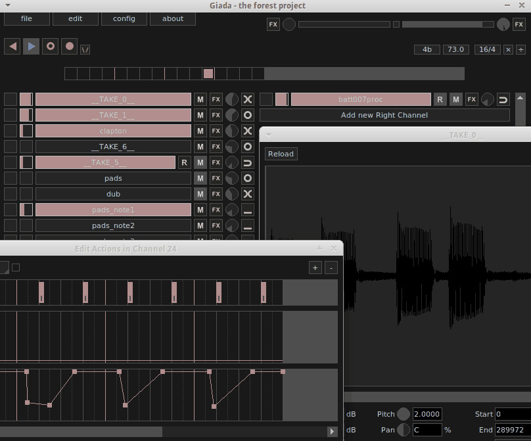This screenshot has width=531, height=441.
Task: Open master input FX next to input meter
Action: pyautogui.click(x=273, y=24)
